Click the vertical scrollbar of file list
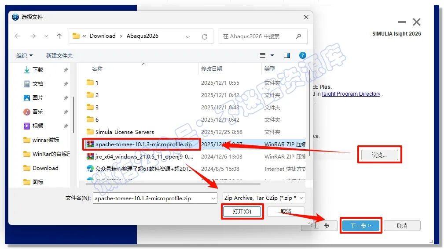The height and width of the screenshot is (249, 444). (x=309, y=113)
